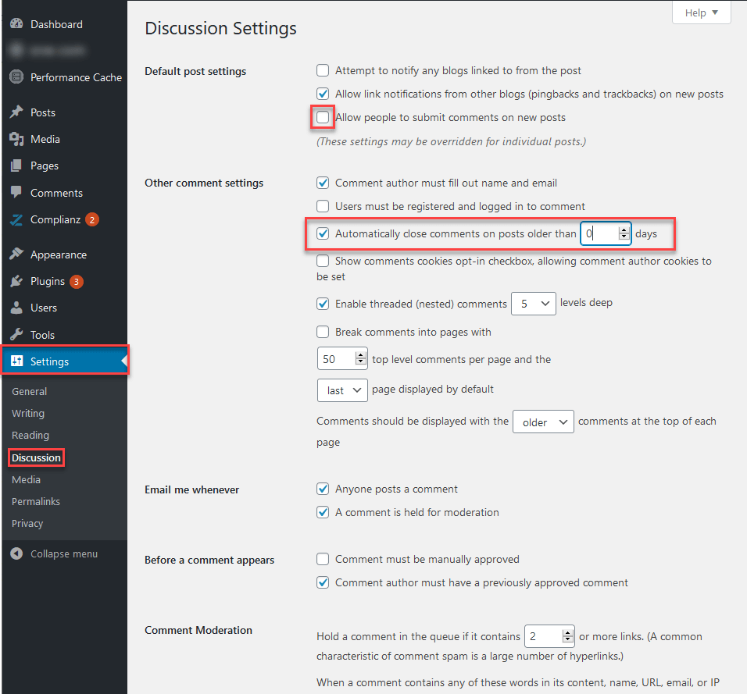Screen dimensions: 747x694
Task: Click the Pages icon
Action: coord(16,165)
